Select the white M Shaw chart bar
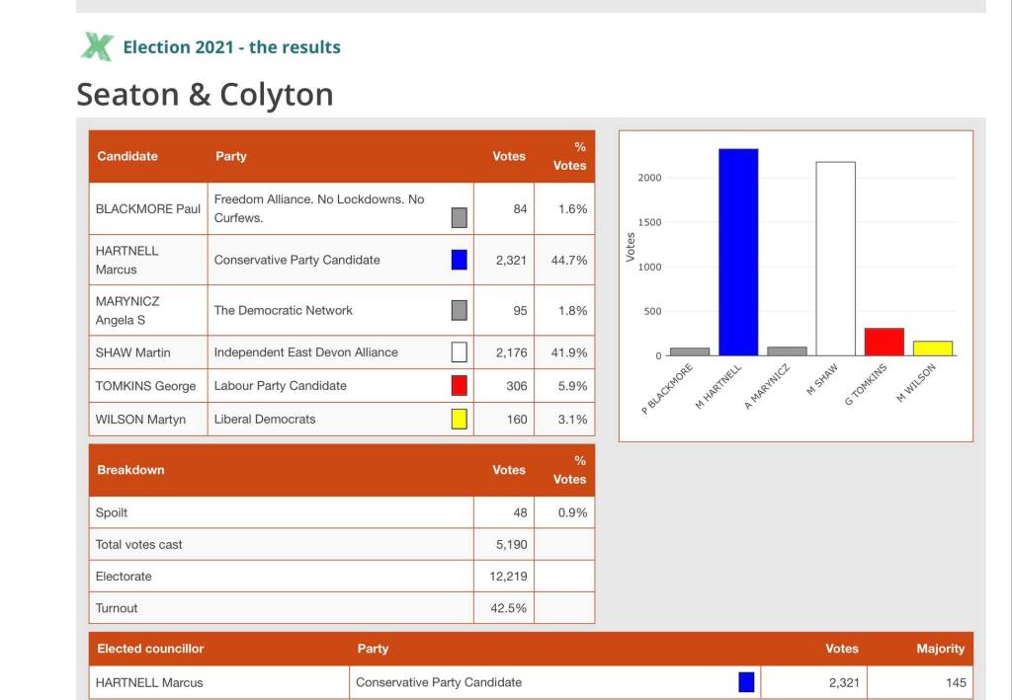Screen dimensions: 1012x700 [x=835, y=259]
